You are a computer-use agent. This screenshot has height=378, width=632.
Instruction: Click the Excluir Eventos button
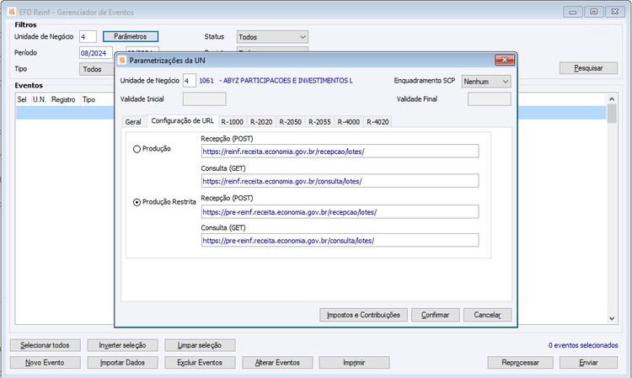(x=200, y=363)
